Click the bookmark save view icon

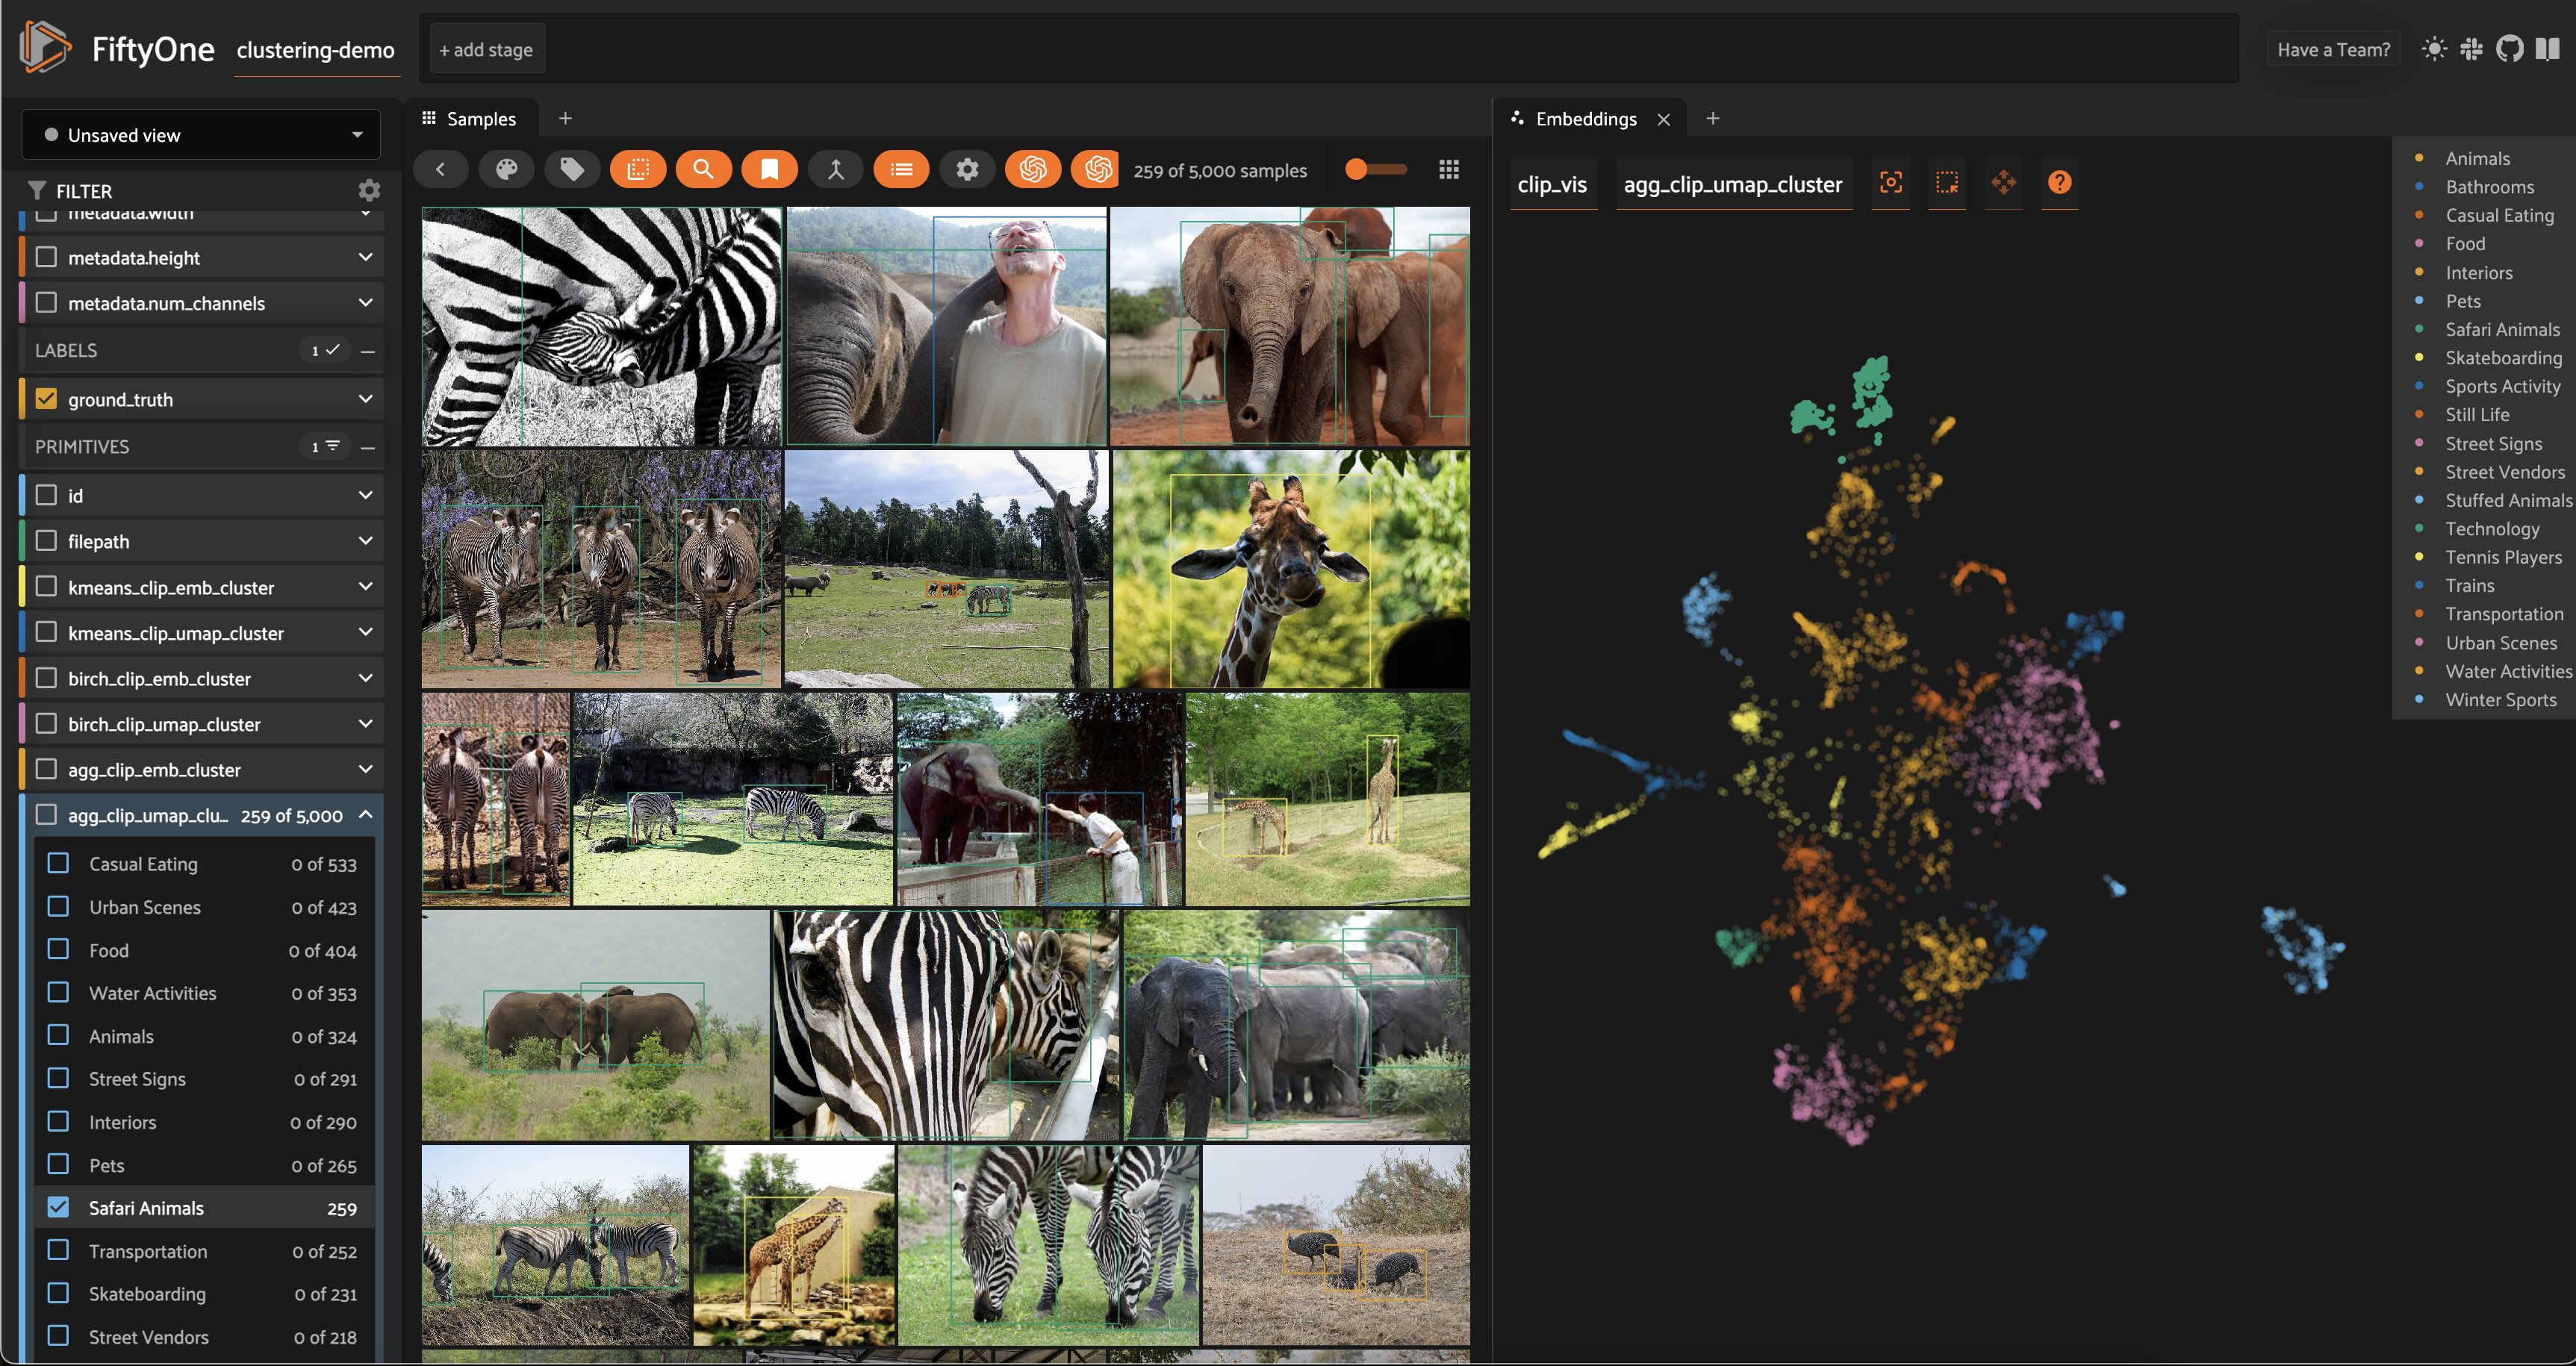point(769,170)
